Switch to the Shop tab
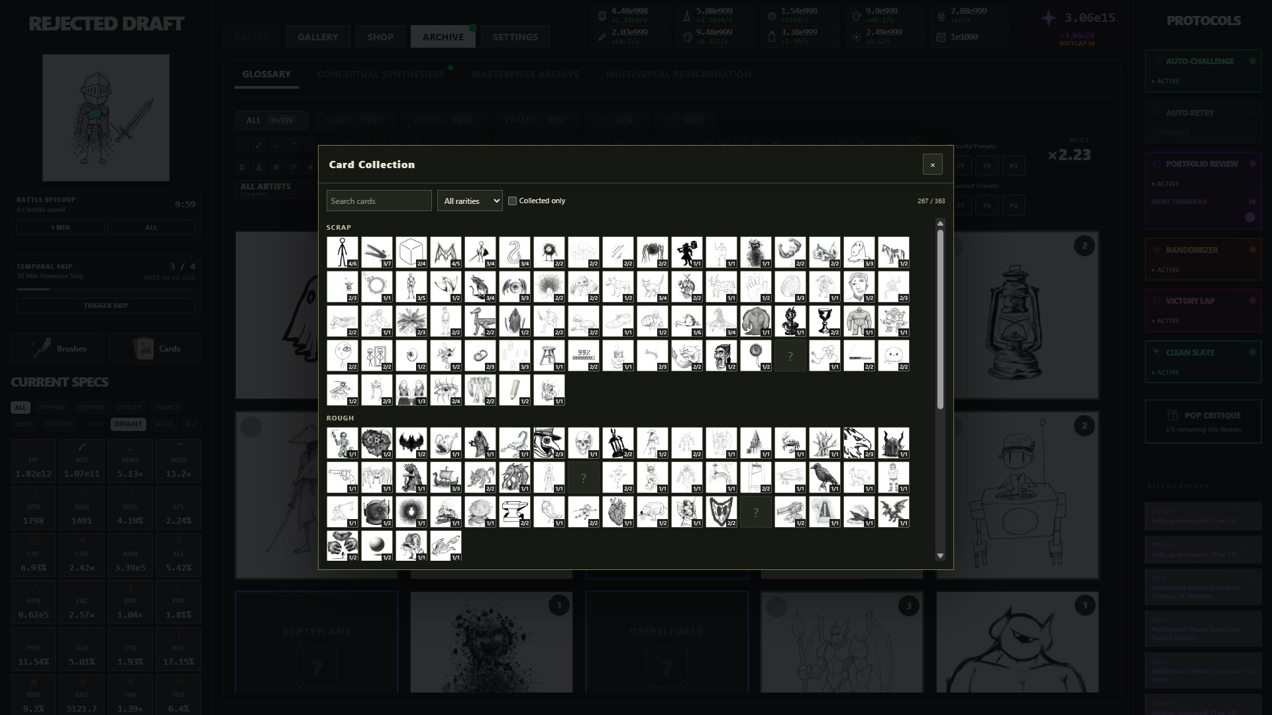The width and height of the screenshot is (1272, 715). tap(380, 37)
